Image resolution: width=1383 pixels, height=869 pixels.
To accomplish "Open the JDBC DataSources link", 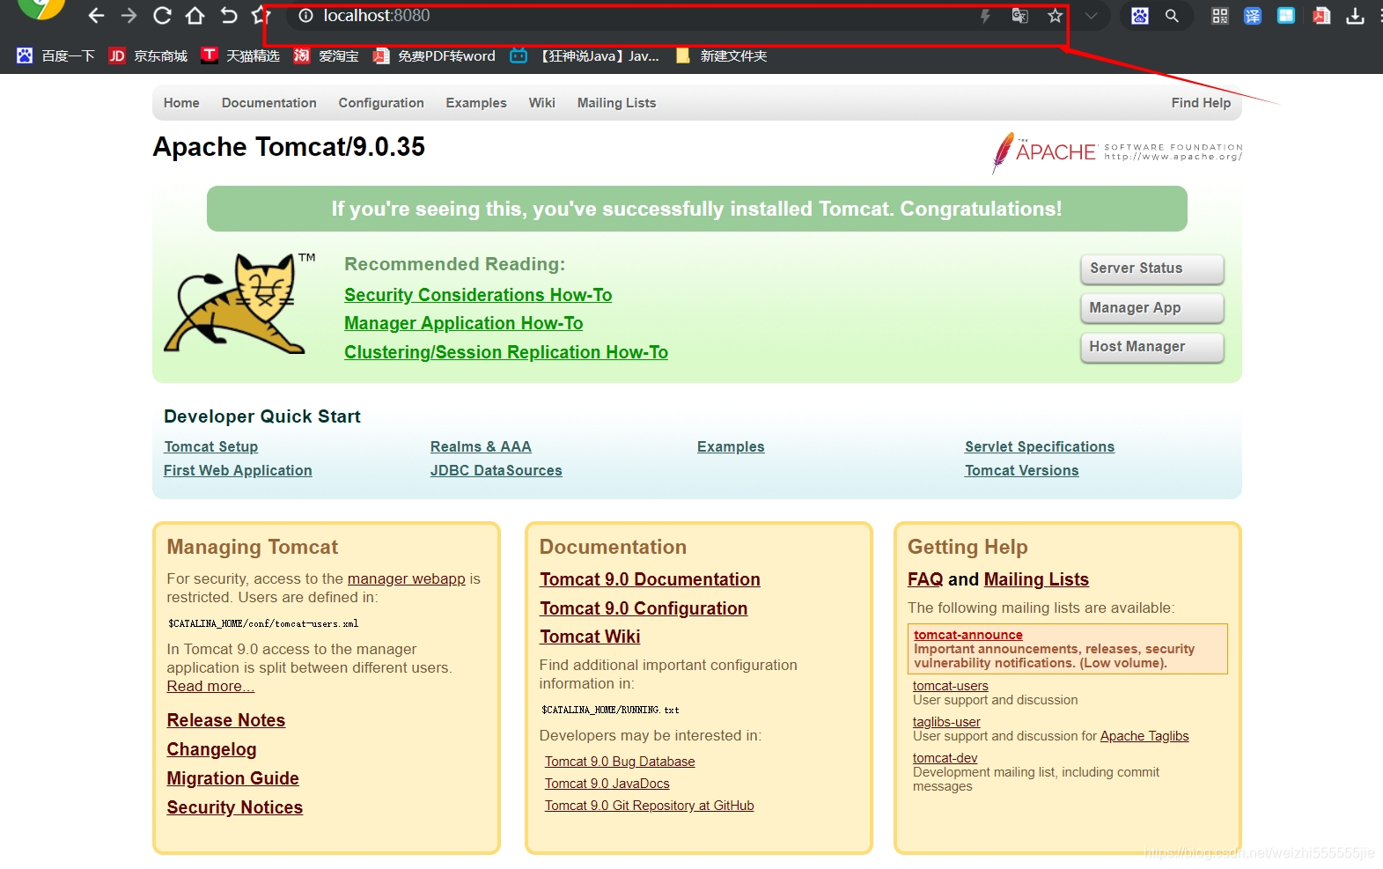I will coord(497,470).
